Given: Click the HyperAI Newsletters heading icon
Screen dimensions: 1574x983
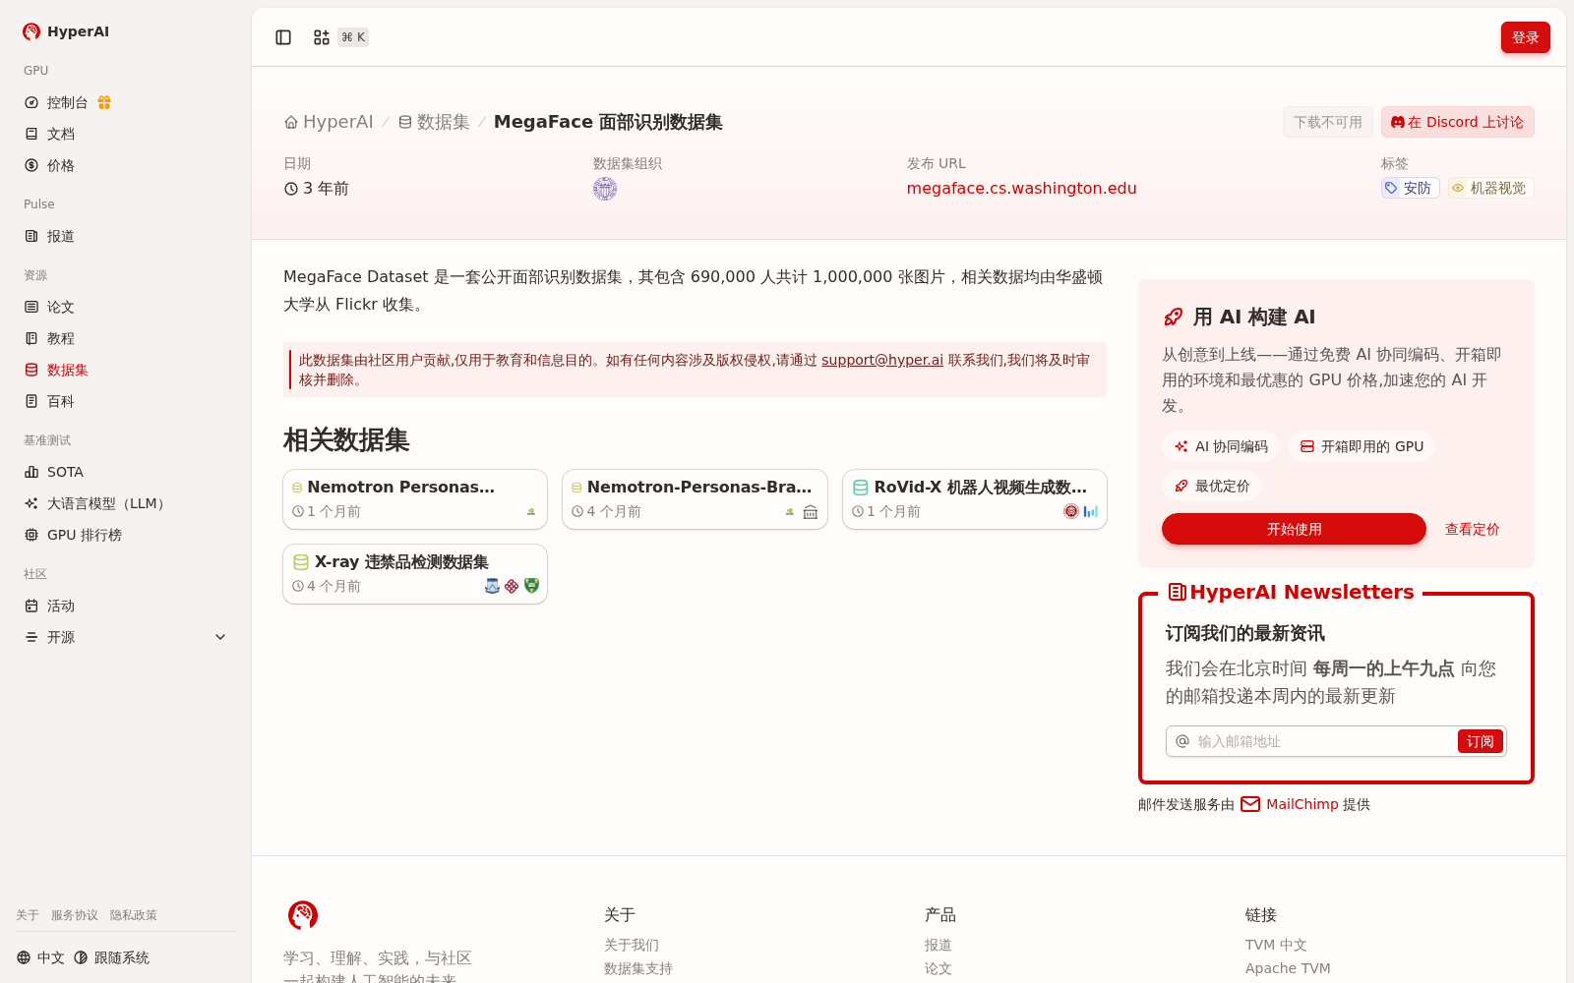Looking at the screenshot, I should point(1177,592).
